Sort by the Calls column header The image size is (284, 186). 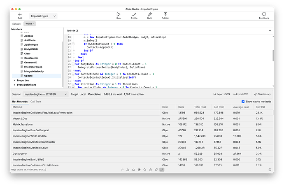tap(184, 107)
